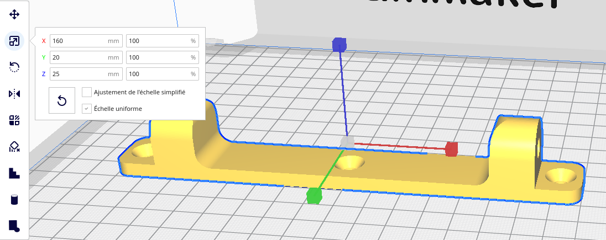Select the Move tool
Screen dimensions: 606x240
(x=14, y=14)
